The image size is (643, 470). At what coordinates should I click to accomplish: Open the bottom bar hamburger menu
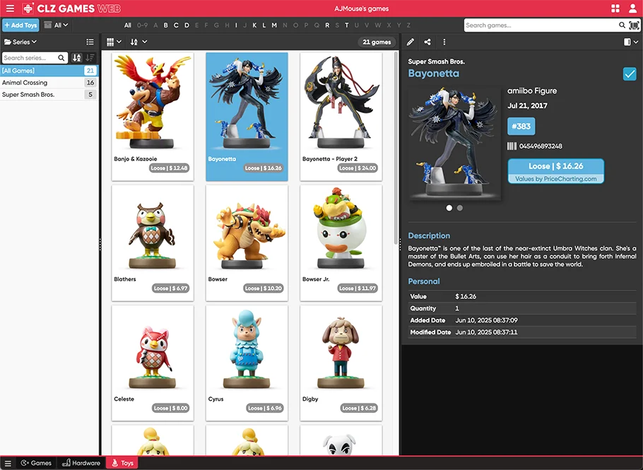[8, 463]
